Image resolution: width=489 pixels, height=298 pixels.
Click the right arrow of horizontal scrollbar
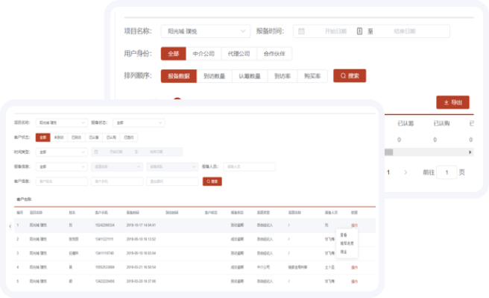(x=470, y=152)
